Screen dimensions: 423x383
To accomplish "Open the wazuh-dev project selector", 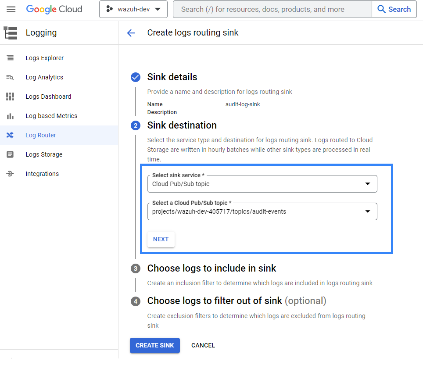I will coord(133,9).
